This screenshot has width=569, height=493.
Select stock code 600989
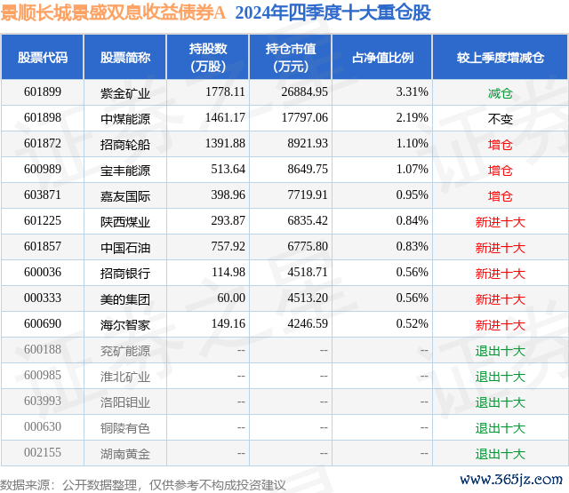pos(43,170)
